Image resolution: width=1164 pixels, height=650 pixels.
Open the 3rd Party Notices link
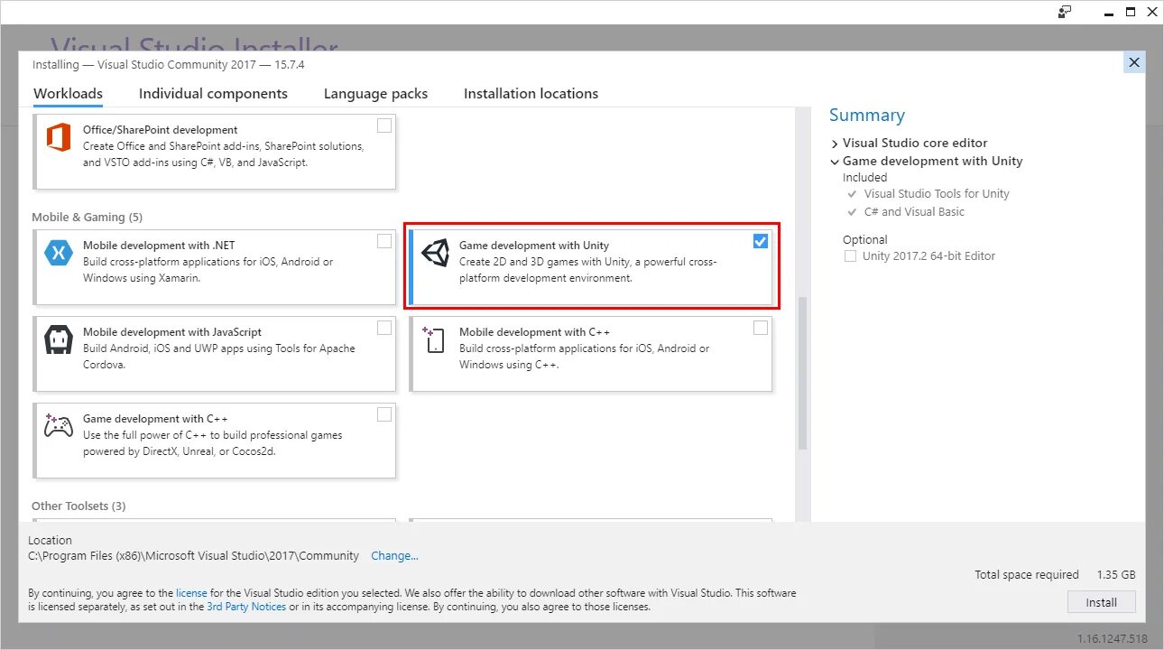click(246, 607)
